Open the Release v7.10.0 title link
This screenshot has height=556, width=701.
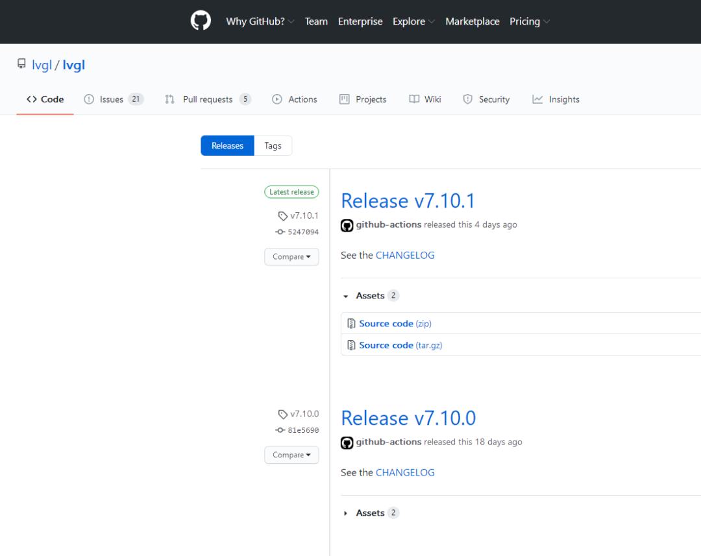click(408, 418)
